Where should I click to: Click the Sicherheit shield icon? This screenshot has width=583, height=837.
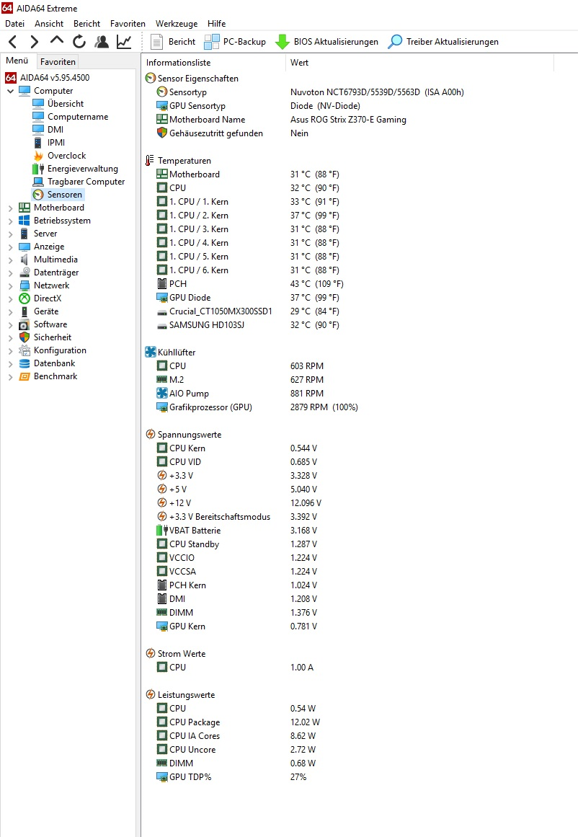(25, 337)
